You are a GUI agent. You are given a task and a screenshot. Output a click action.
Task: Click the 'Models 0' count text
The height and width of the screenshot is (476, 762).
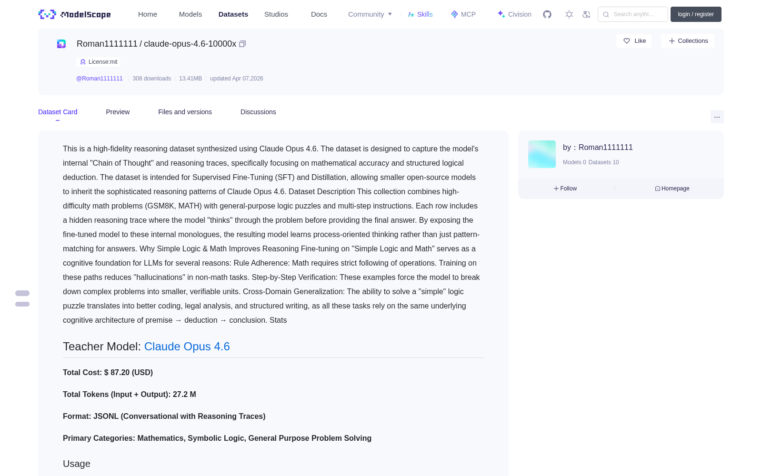[574, 162]
